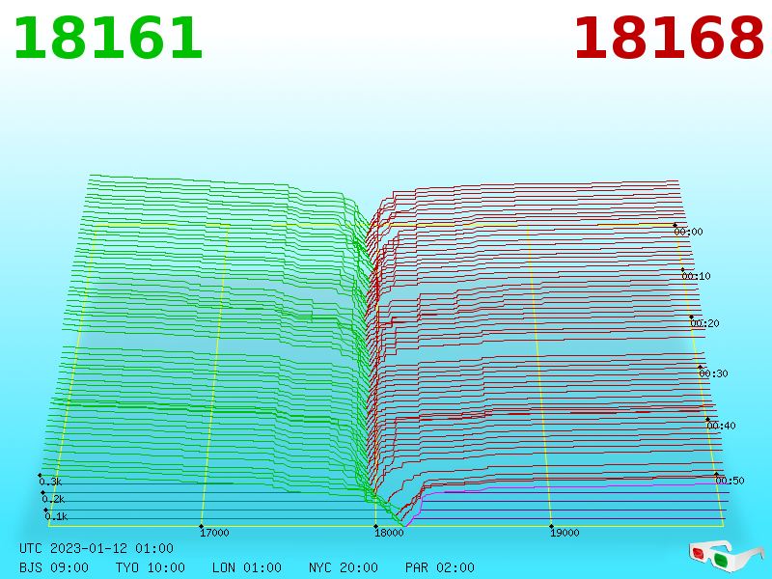Click the 00:30 time axis marker
This screenshot has width=772, height=579.
(x=713, y=373)
